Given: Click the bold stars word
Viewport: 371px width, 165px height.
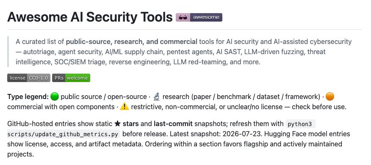Looking at the screenshot, I should tap(130, 124).
